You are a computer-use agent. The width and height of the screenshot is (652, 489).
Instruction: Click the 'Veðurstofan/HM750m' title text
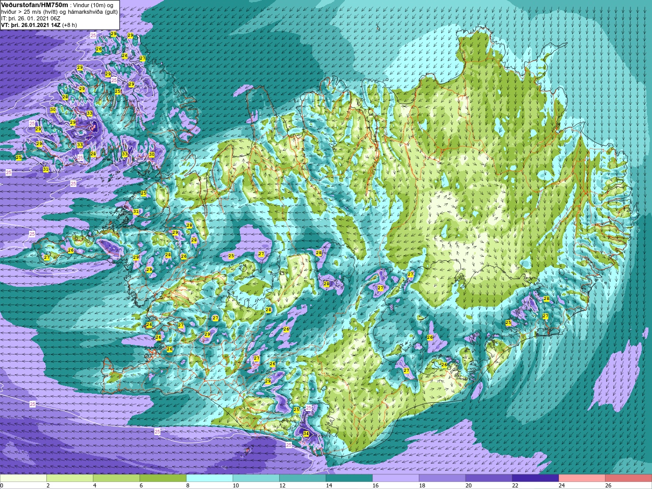pyautogui.click(x=35, y=5)
